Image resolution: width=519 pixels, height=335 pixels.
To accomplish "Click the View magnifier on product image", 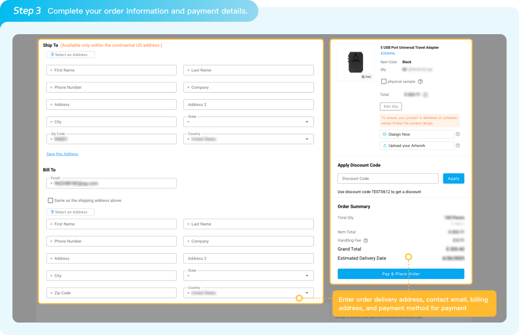I will [x=366, y=77].
